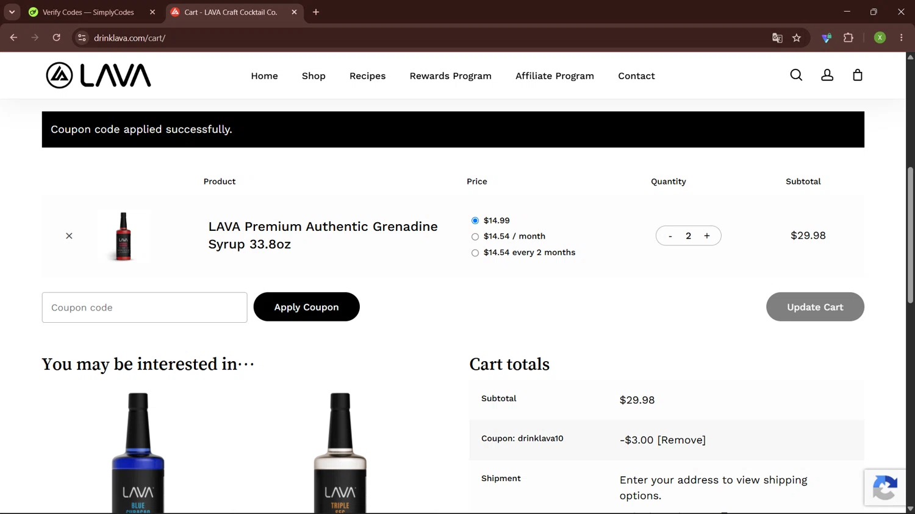Remove the drinklava10 coupon
This screenshot has height=514, width=915.
point(681,440)
